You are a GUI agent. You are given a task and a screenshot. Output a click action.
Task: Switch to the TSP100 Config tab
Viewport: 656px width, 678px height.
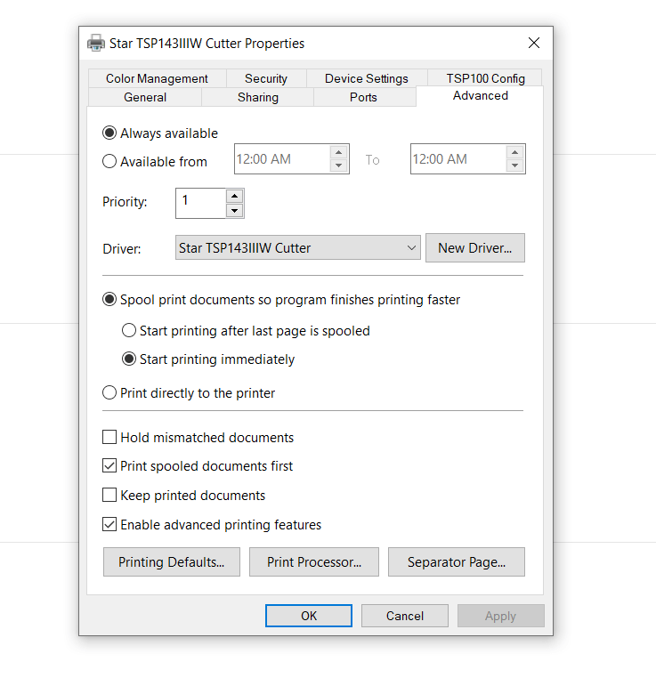(485, 78)
